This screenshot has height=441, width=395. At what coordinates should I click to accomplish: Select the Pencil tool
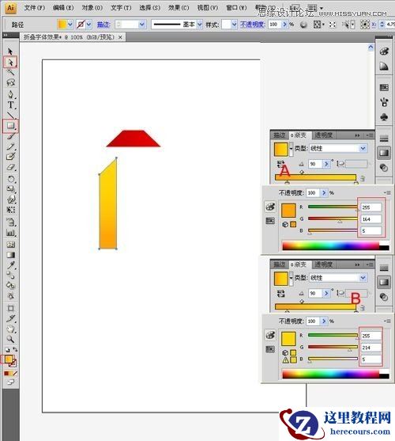pos(10,146)
